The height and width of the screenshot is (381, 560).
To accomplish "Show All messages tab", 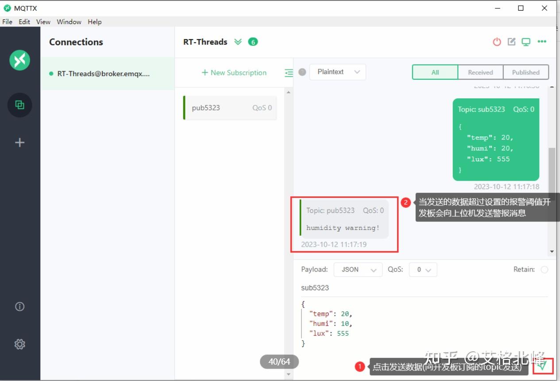I will pos(435,72).
